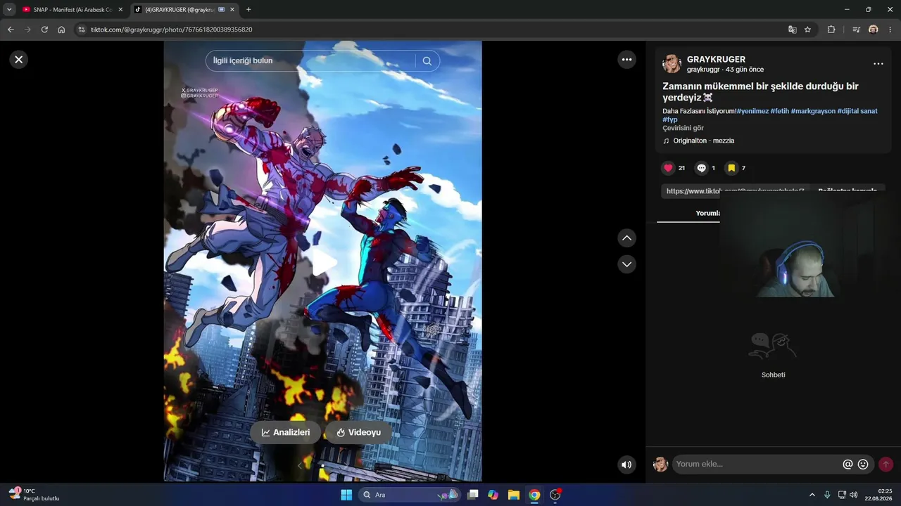
Task: Open the #yenilmez hashtag
Action: [x=752, y=111]
